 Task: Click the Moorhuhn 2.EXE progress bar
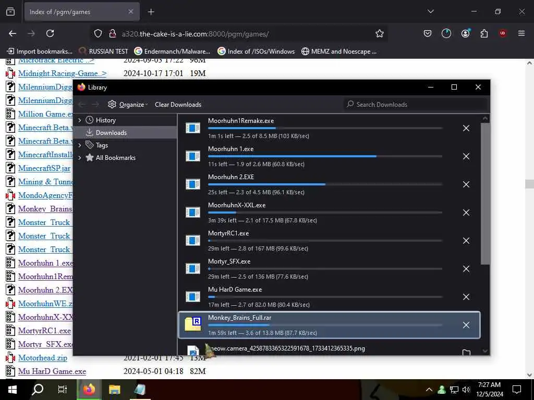coord(325,184)
